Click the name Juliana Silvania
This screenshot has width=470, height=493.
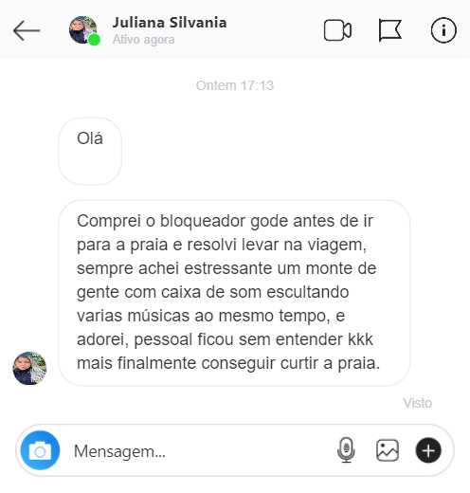pos(170,23)
